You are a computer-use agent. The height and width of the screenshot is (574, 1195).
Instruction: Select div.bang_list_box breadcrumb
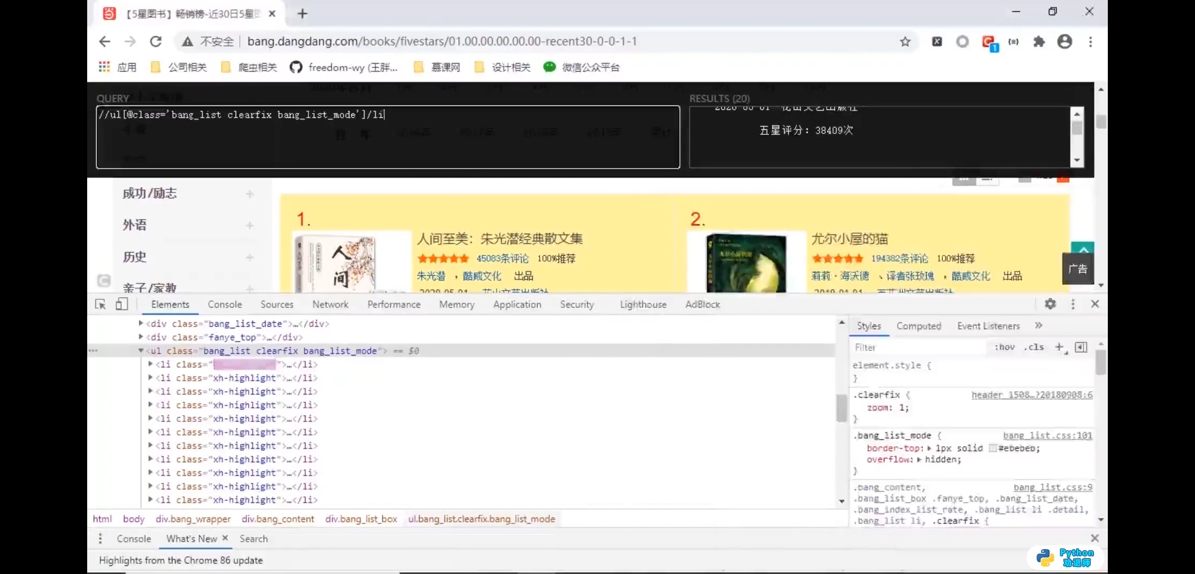[361, 519]
